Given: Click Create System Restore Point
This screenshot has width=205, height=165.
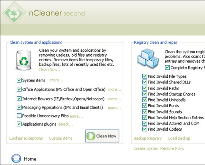Looking at the screenshot, I should 159,148.
